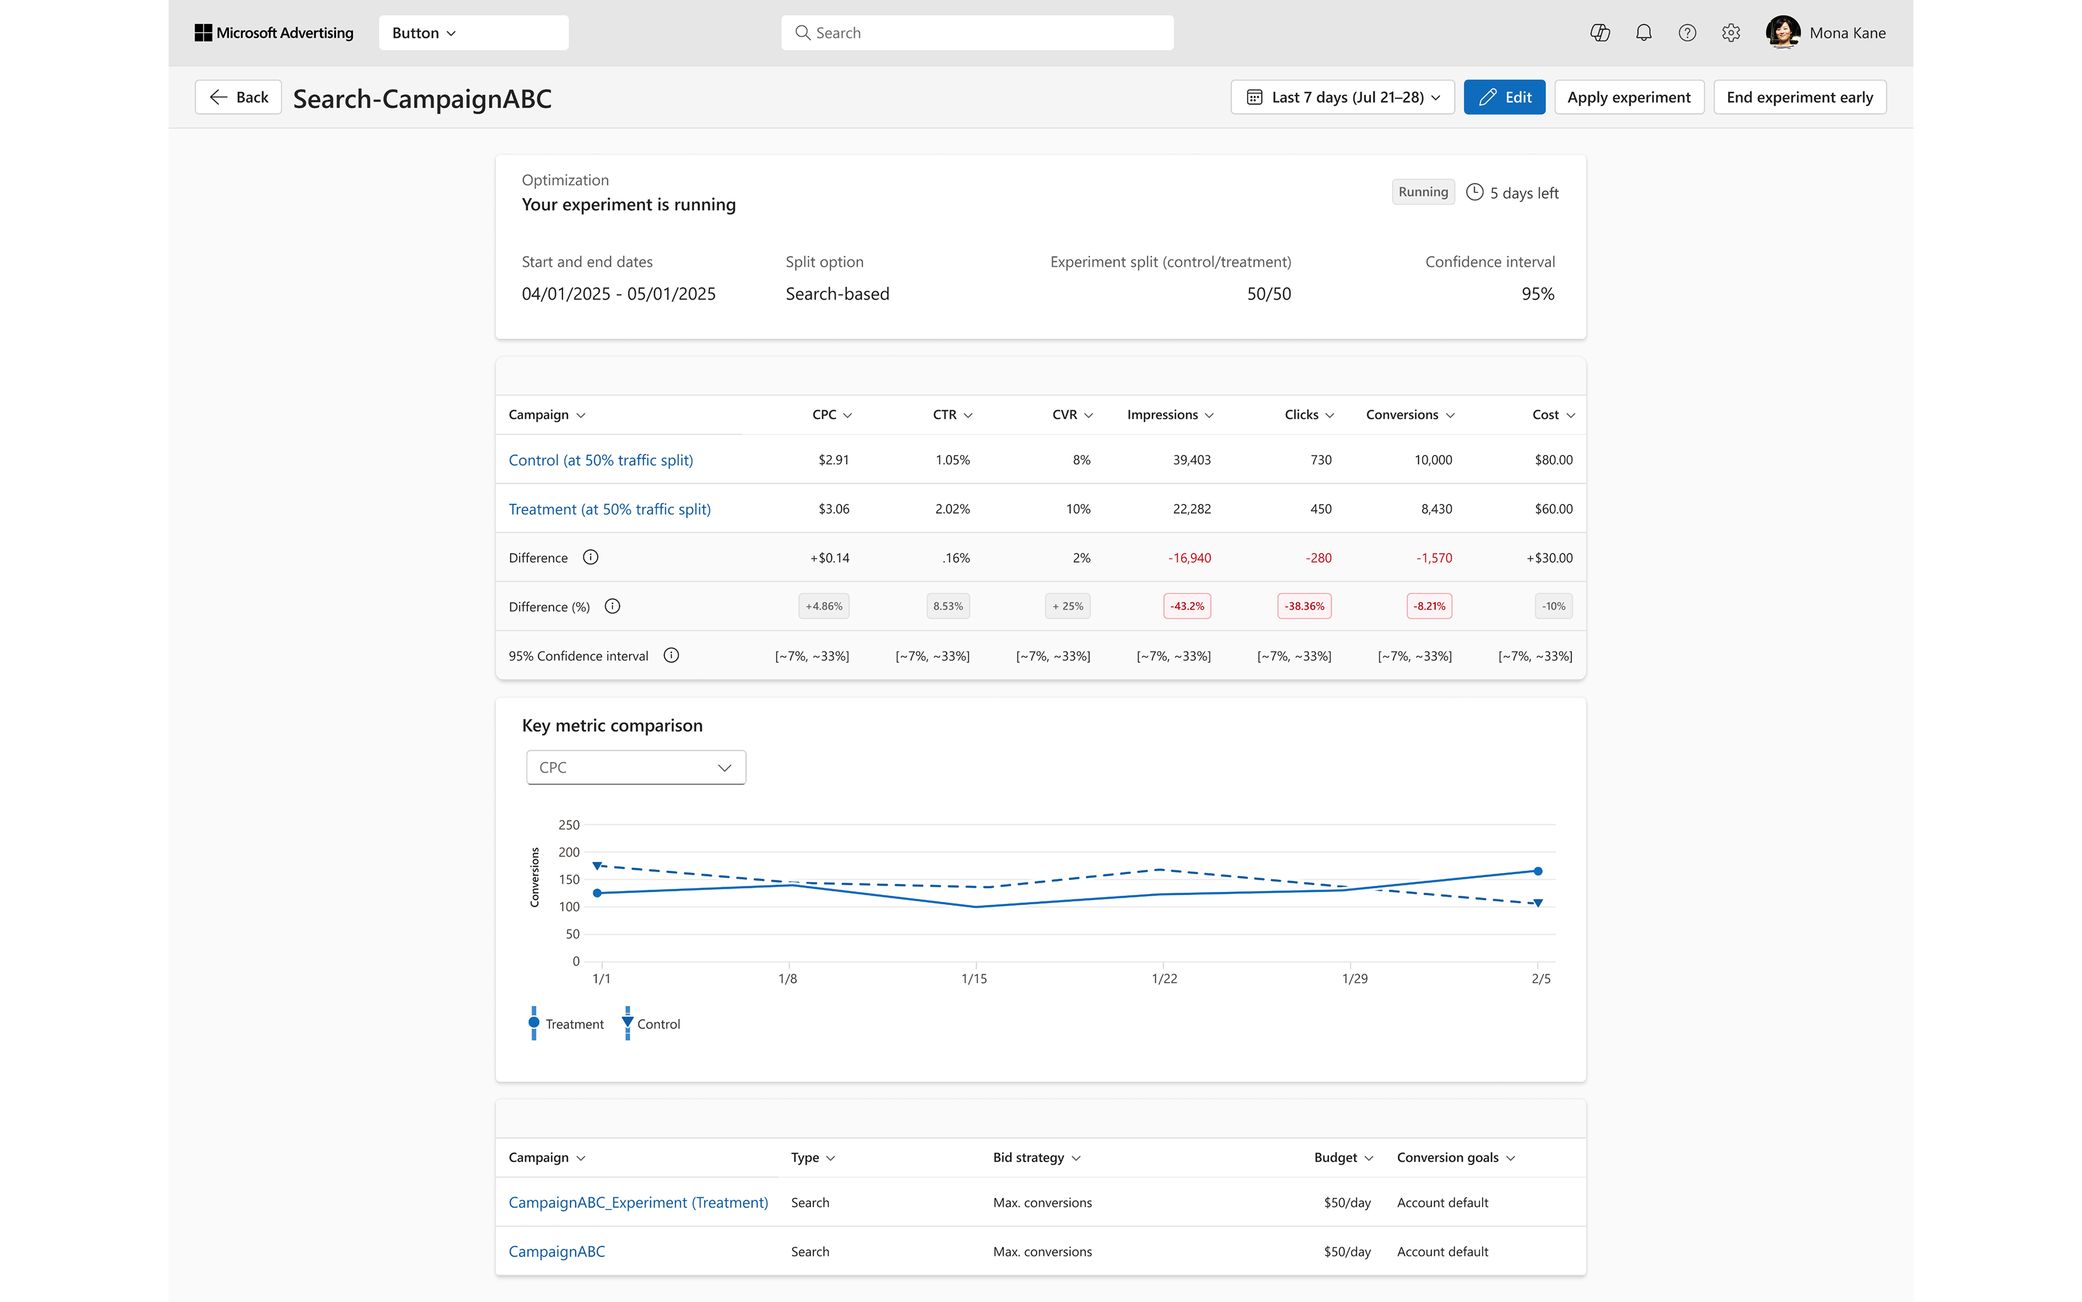Click the clock icon beside 5 days left
Image resolution: width=2082 pixels, height=1302 pixels.
pyautogui.click(x=1475, y=192)
